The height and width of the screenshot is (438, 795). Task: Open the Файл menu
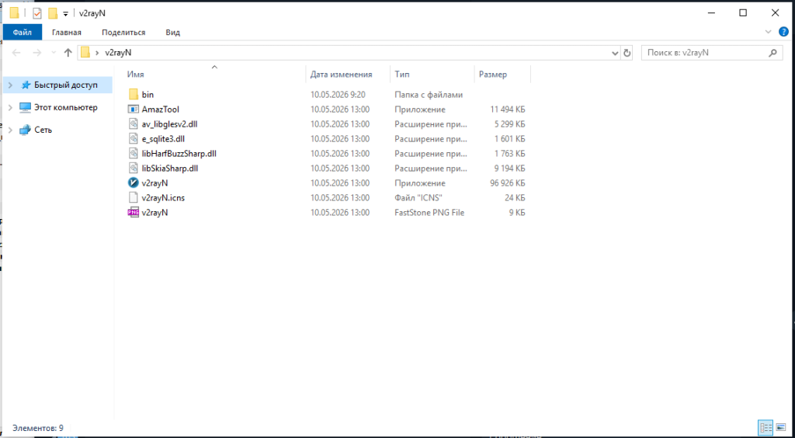coord(23,33)
